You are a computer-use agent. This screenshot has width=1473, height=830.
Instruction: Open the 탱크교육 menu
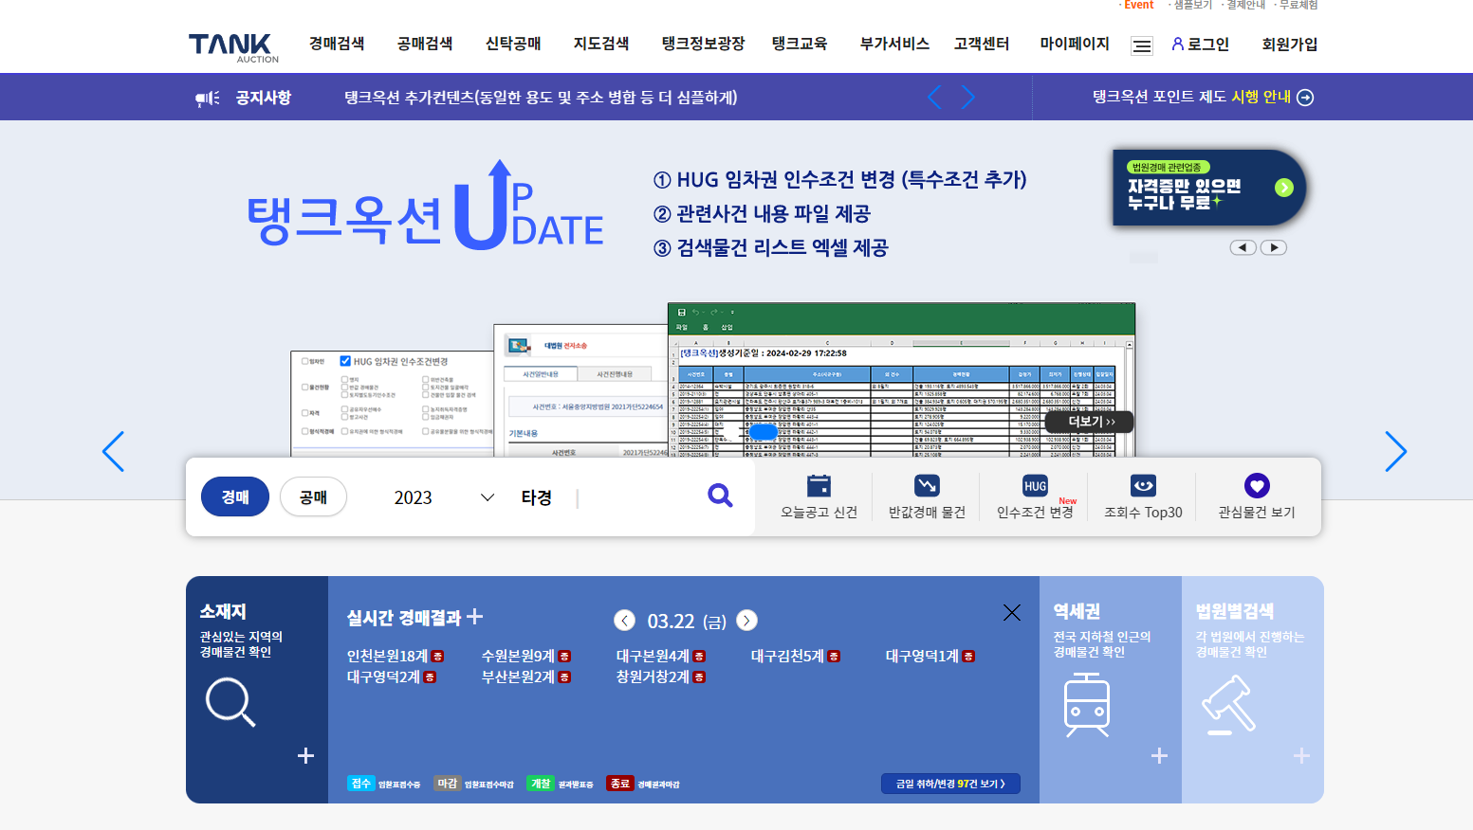[800, 44]
